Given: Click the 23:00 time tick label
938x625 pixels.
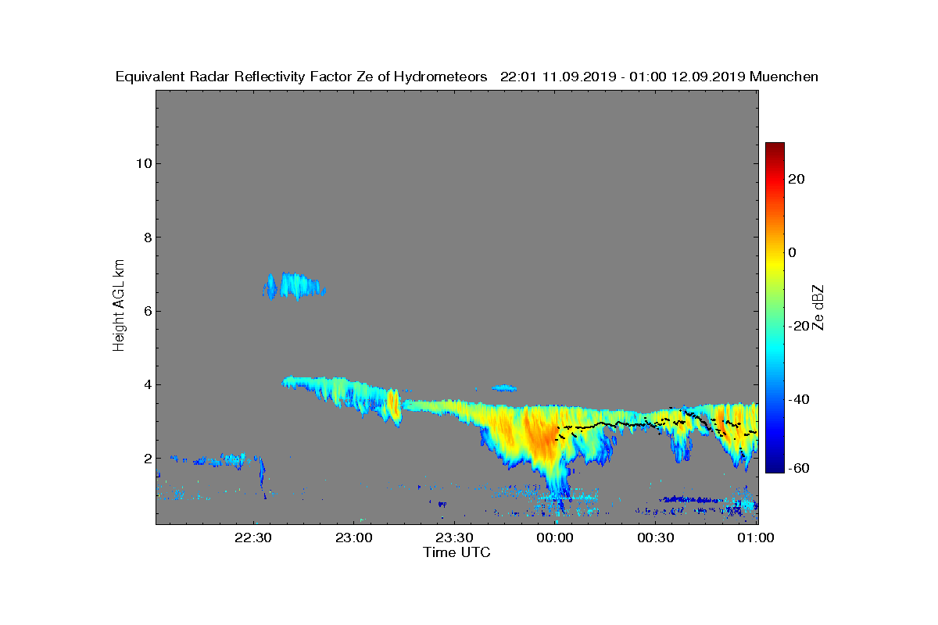Looking at the screenshot, I should (x=354, y=537).
